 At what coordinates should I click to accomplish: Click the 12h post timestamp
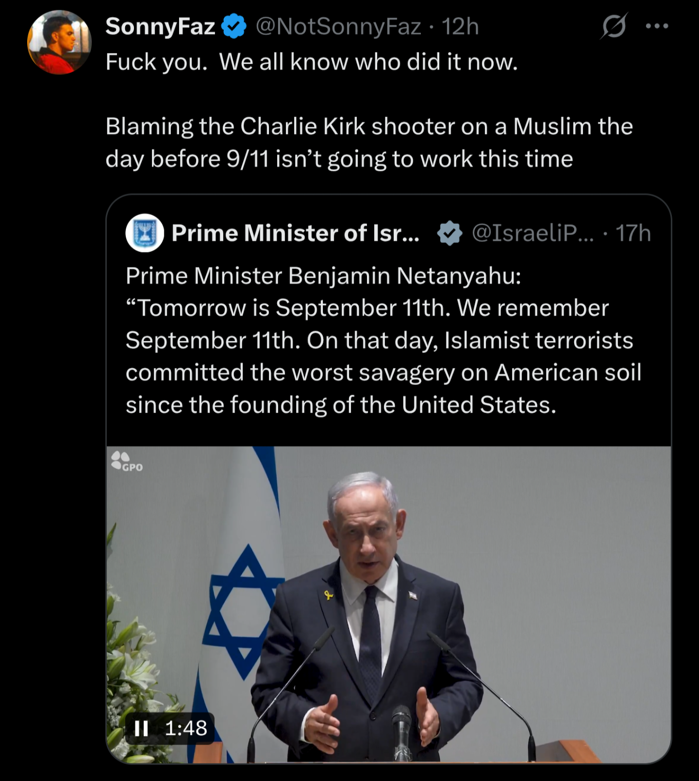click(460, 27)
